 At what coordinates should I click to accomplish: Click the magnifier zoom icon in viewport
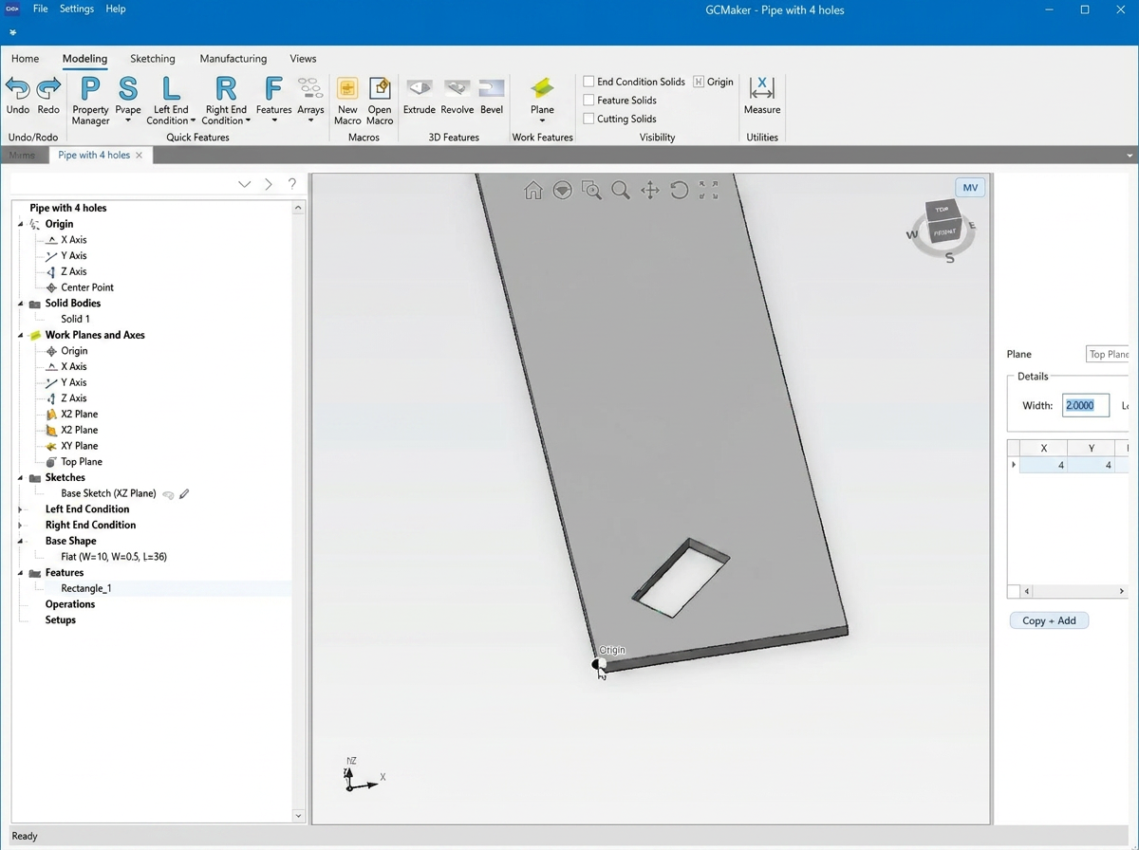coord(621,191)
